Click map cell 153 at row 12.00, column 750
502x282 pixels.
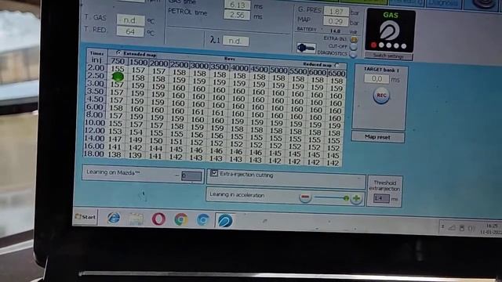pyautogui.click(x=115, y=131)
